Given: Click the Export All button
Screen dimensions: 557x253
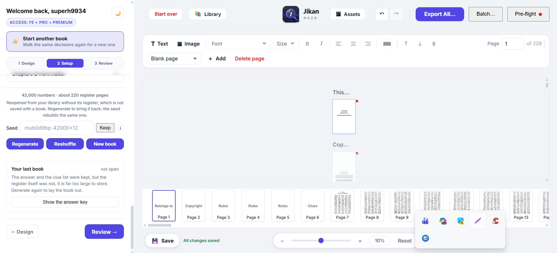Looking at the screenshot, I should coord(440,14).
